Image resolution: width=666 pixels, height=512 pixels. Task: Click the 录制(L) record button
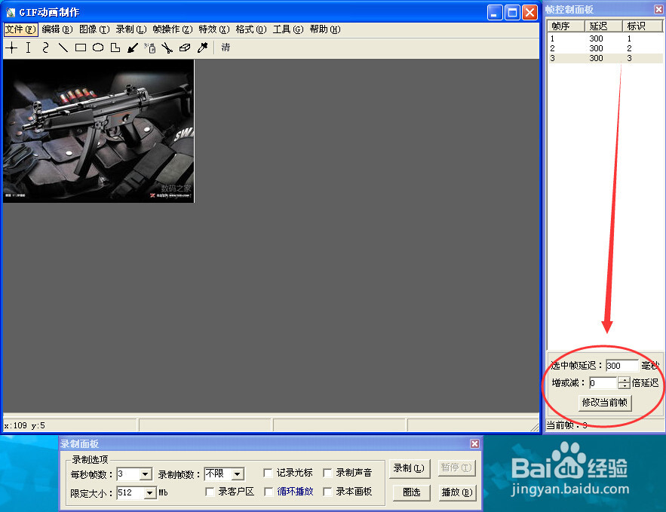[x=409, y=468]
